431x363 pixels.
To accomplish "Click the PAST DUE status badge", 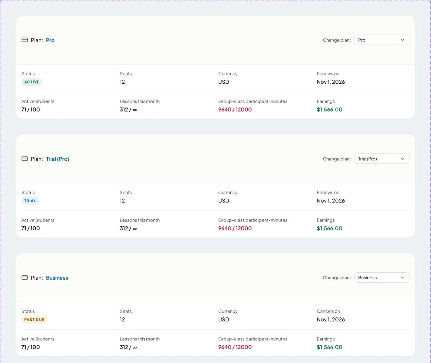I will coord(34,320).
